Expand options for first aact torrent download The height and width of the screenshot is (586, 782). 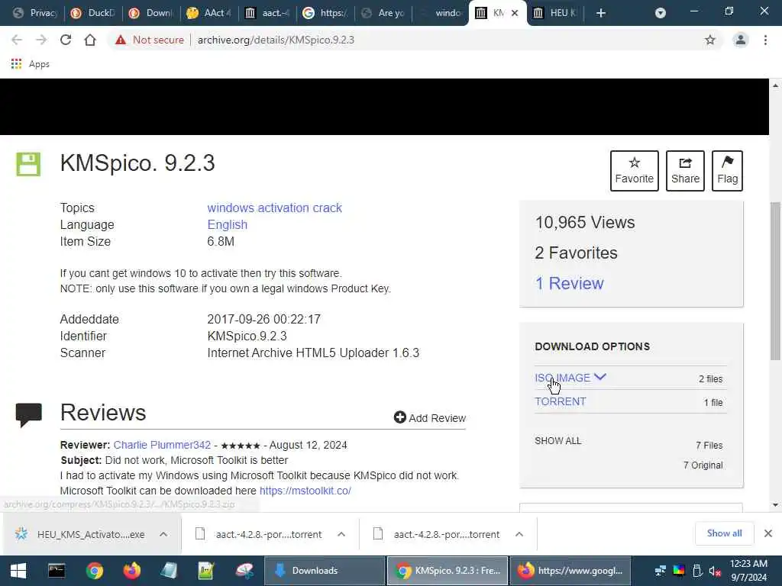click(341, 534)
